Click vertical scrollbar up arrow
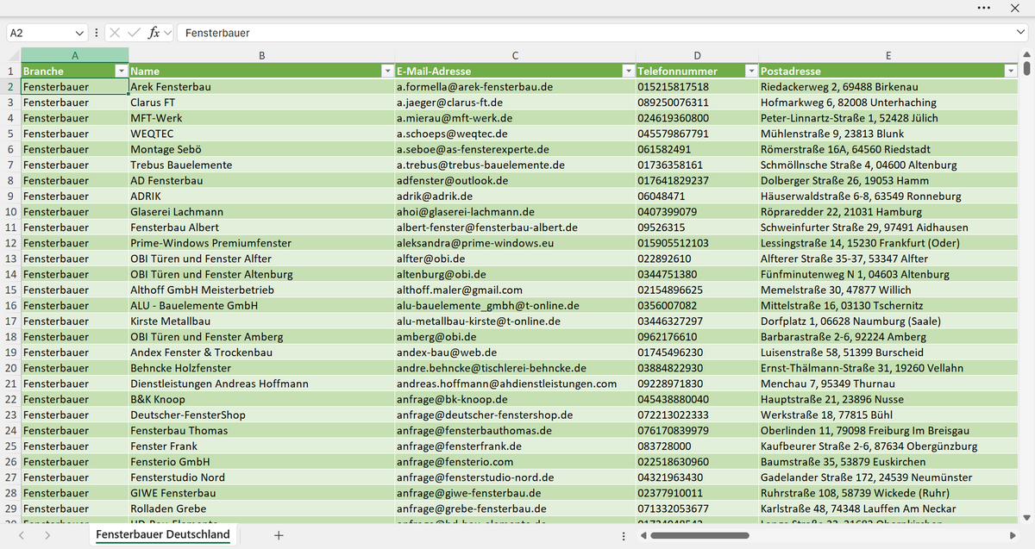This screenshot has width=1035, height=549. 1026,55
